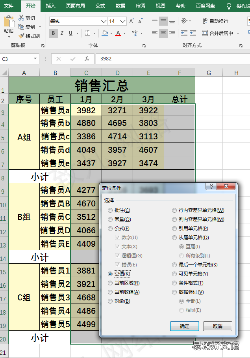Switch to the 页面布局 tab

pyautogui.click(x=75, y=6)
